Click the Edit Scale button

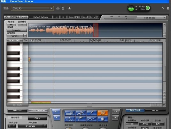(17, 105)
